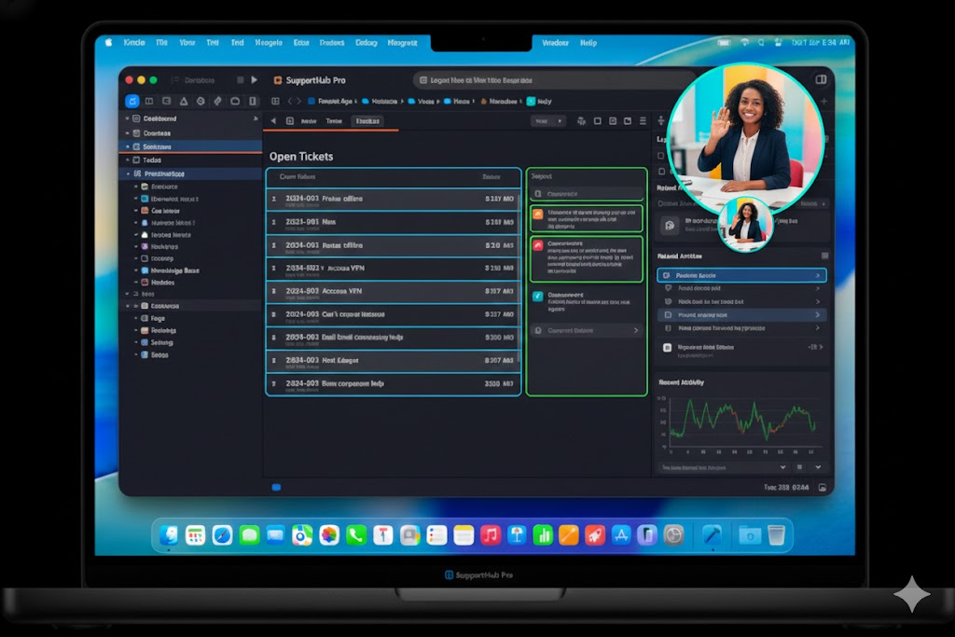The image size is (955, 637).
Task: Select the Todas item in the sidebar
Action: pos(190,160)
